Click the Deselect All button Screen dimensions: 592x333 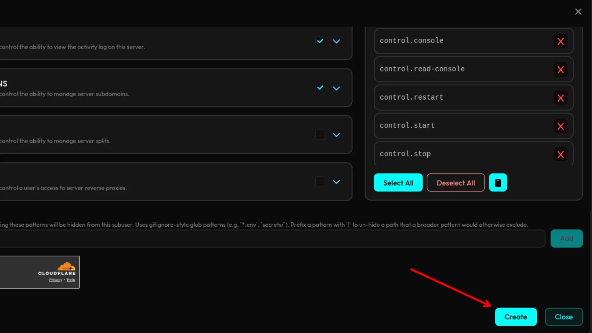tap(456, 182)
